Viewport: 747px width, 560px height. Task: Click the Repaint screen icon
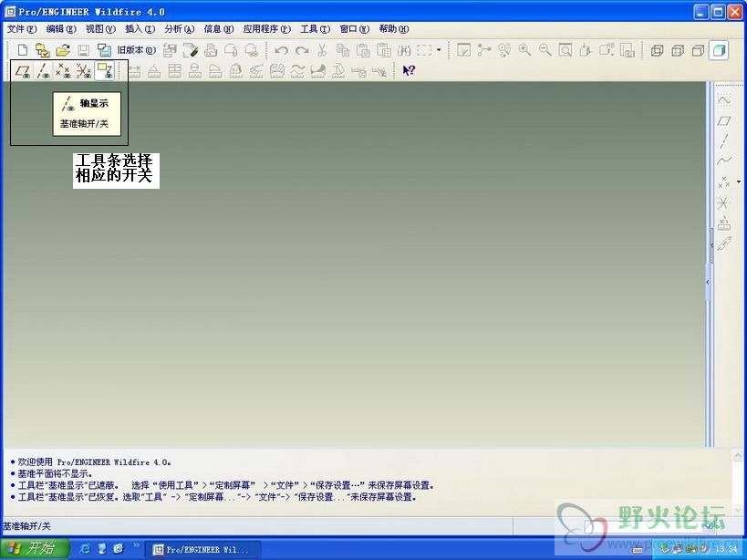(463, 49)
